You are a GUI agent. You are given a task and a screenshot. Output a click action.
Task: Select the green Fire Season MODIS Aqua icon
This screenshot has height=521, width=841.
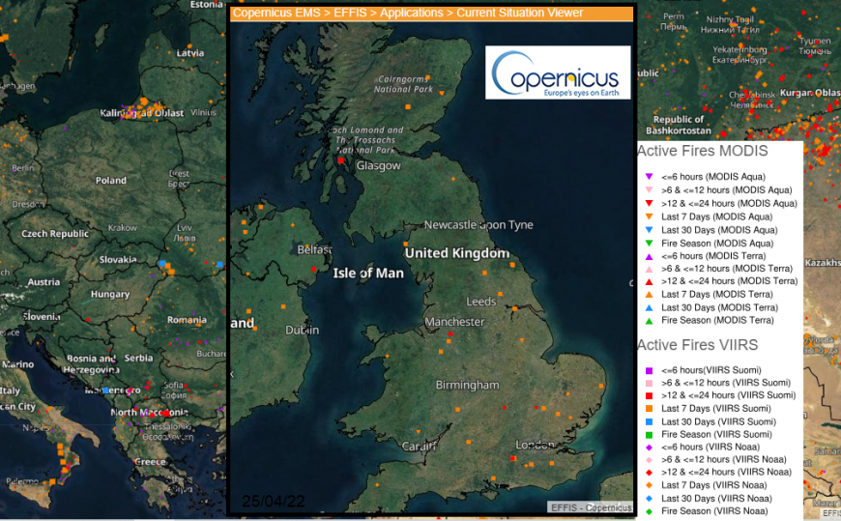(649, 243)
